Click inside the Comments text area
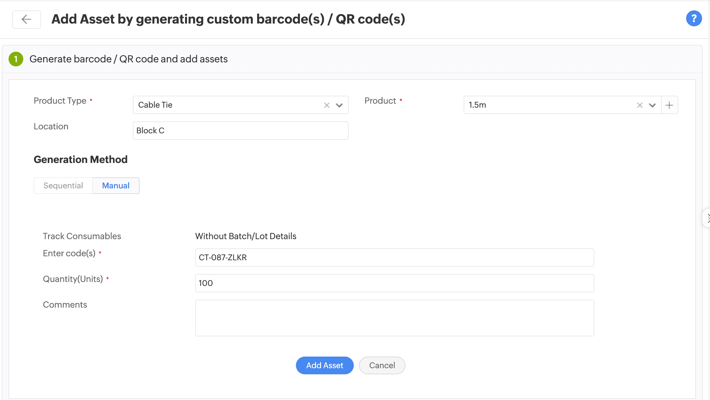 point(394,318)
